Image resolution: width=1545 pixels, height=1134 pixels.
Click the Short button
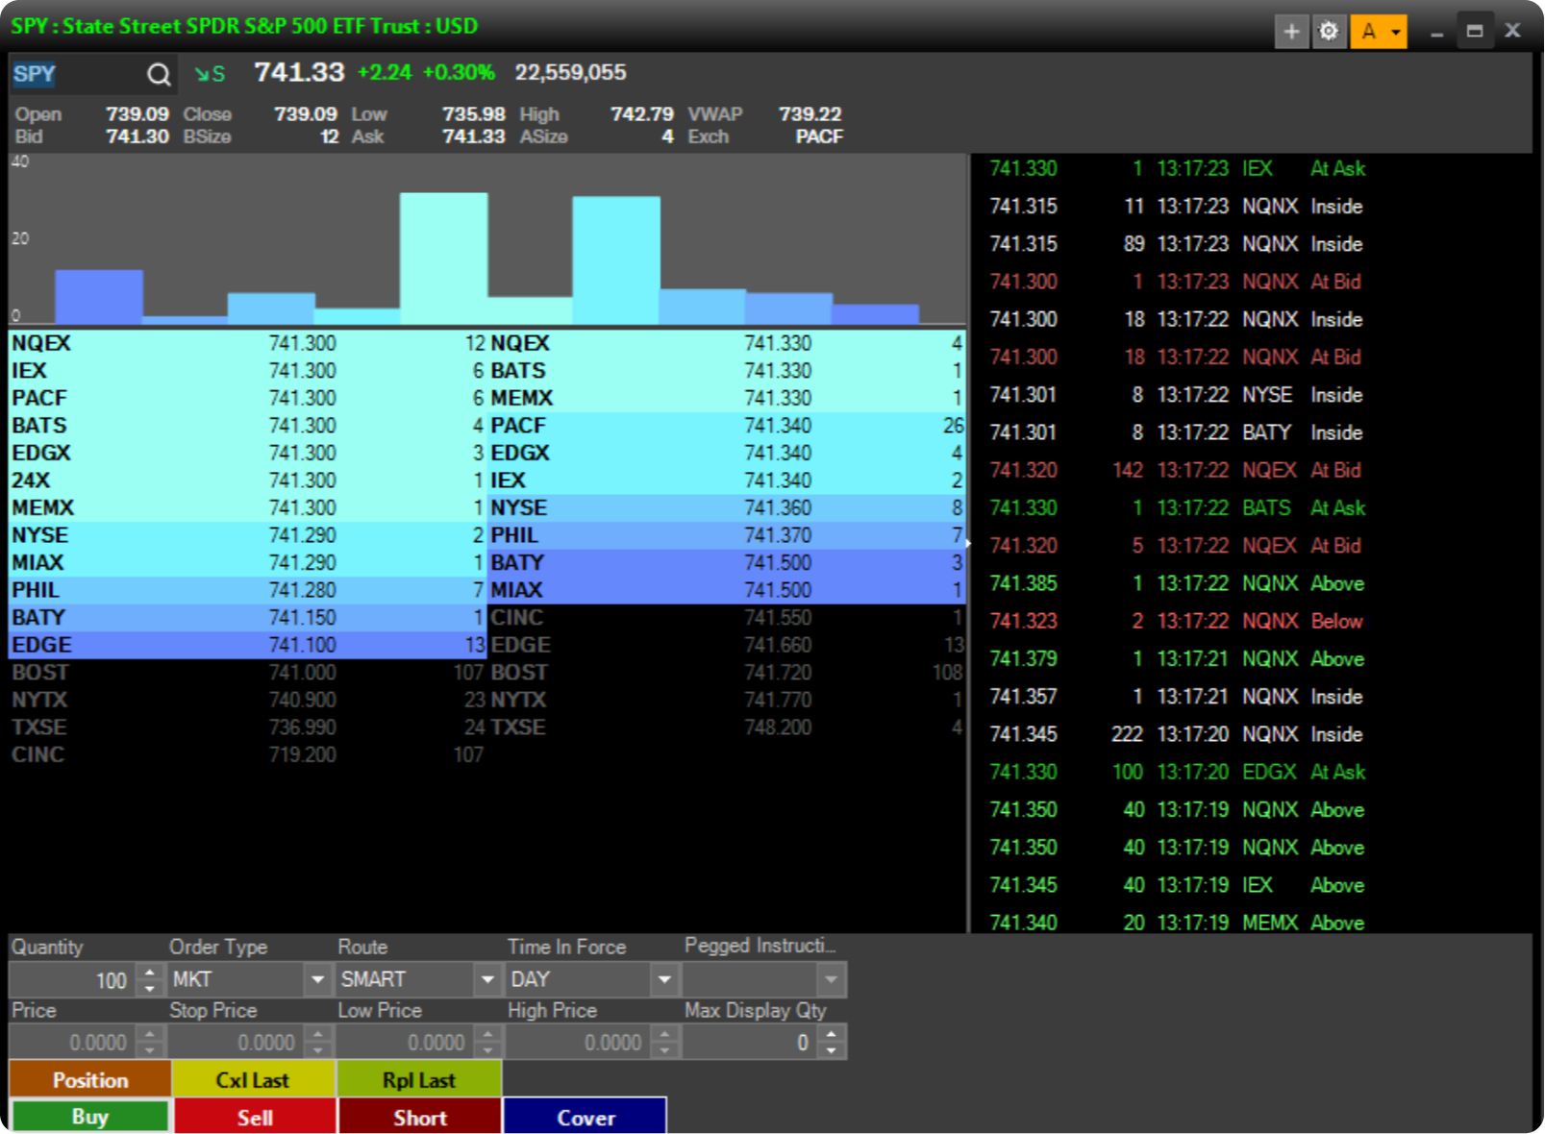click(419, 1117)
